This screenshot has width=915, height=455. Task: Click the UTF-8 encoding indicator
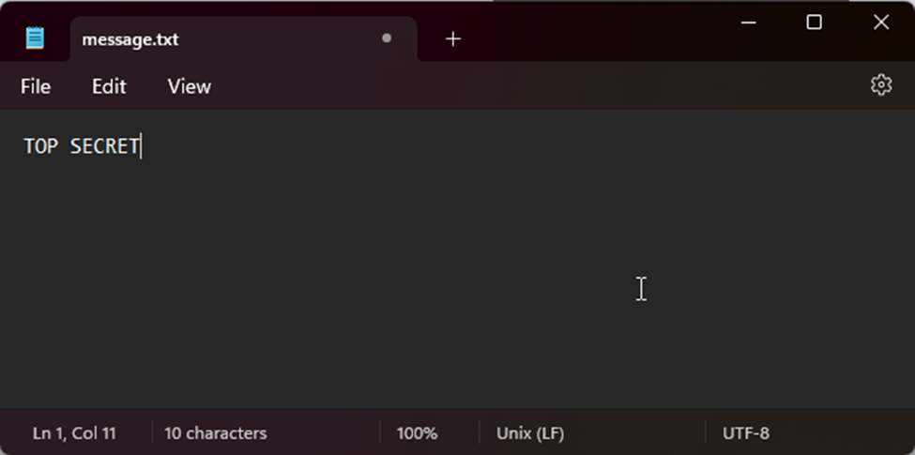point(746,433)
